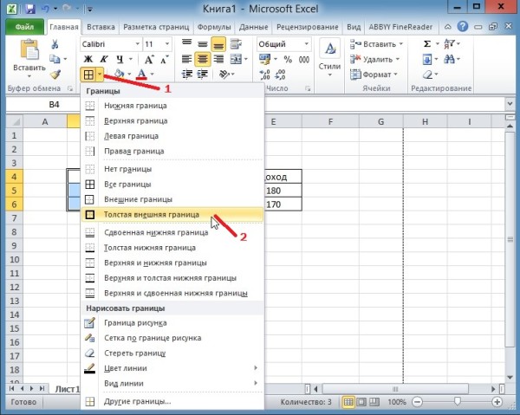This screenshot has height=415, width=520.
Task: Open the Calibri font name dropdown
Action: [137, 44]
